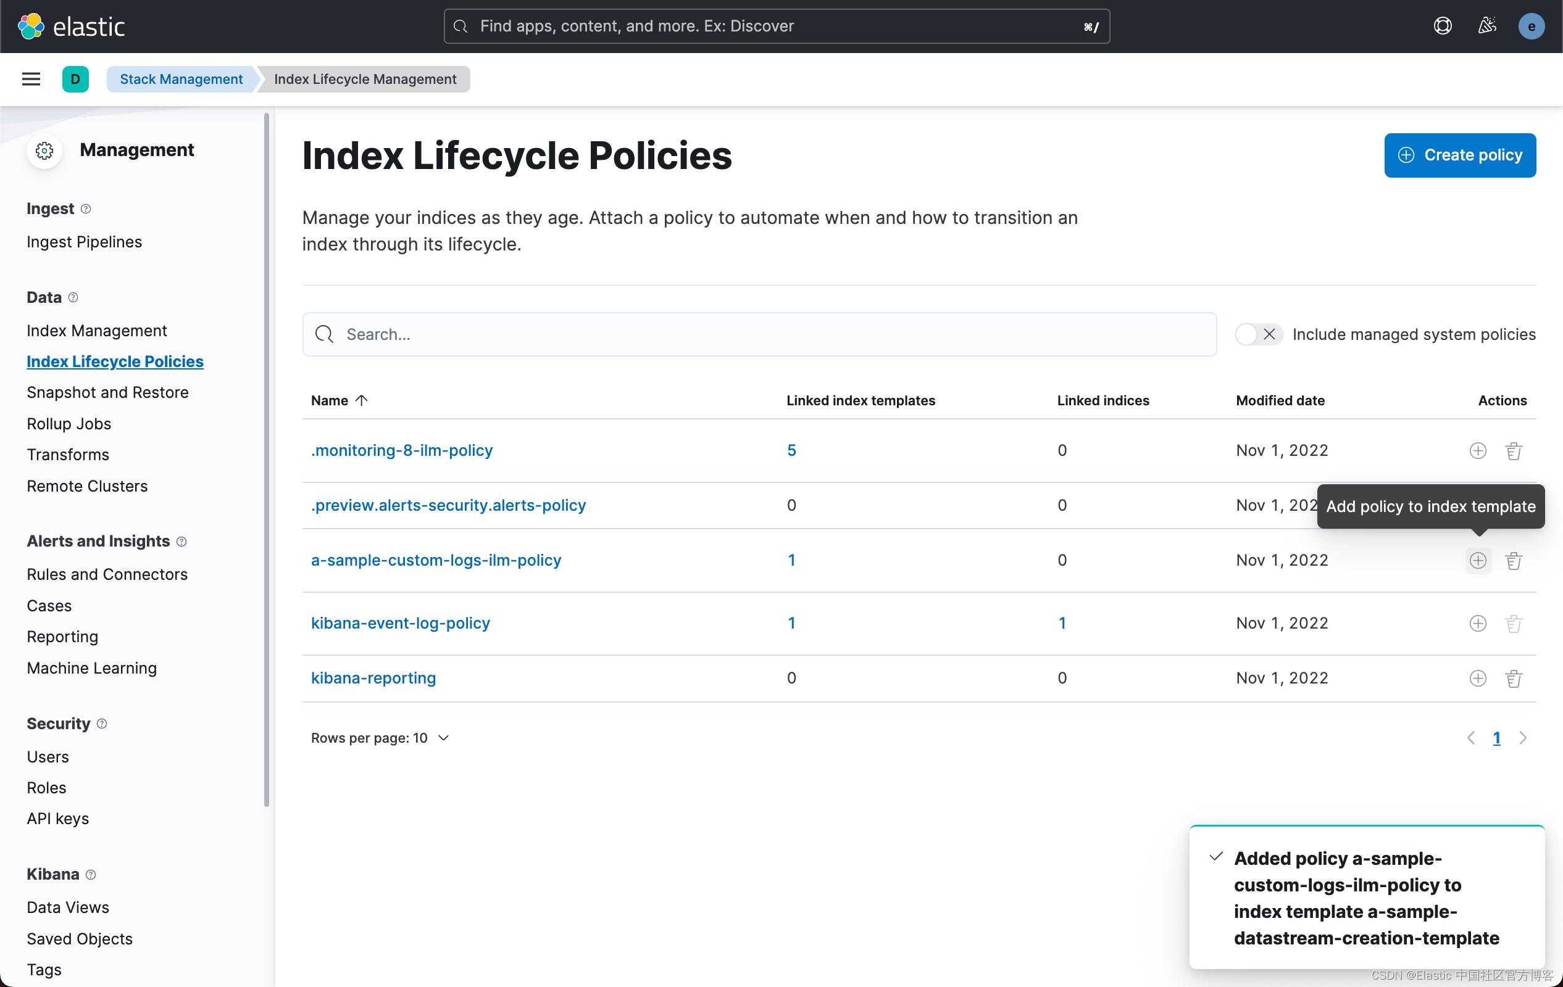This screenshot has width=1563, height=987.
Task: Focus the policy Search field
Action: (759, 334)
